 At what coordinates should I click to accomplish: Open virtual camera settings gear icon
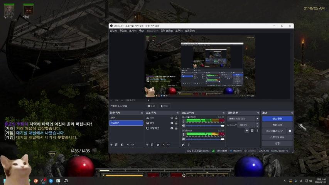[290, 131]
